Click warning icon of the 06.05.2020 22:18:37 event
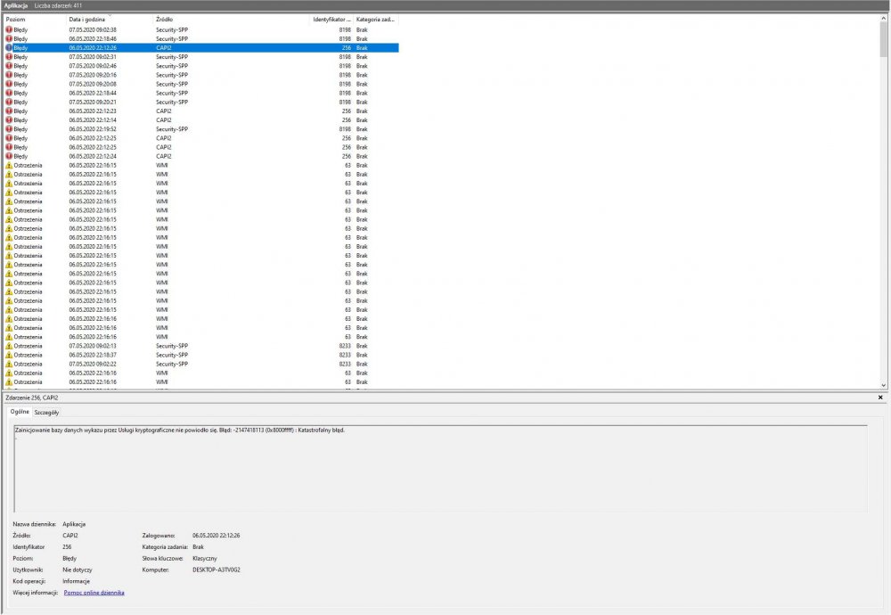Image resolution: width=891 pixels, height=615 pixels. (x=9, y=355)
